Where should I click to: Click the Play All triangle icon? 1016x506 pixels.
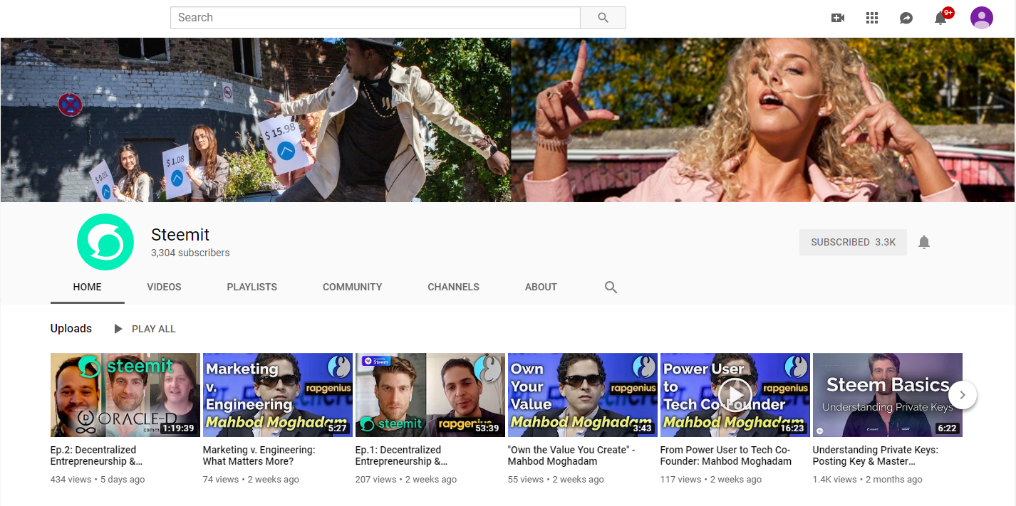[118, 329]
